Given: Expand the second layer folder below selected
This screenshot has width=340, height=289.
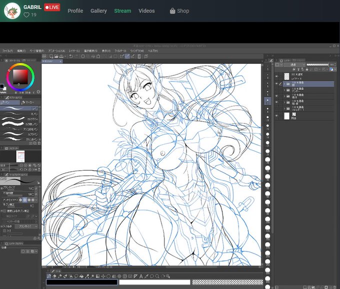Looking at the screenshot, I should [x=284, y=96].
